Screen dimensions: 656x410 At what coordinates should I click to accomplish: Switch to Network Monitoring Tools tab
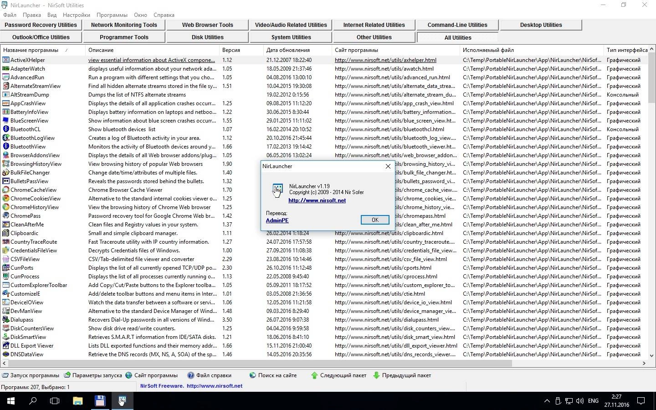tap(124, 25)
